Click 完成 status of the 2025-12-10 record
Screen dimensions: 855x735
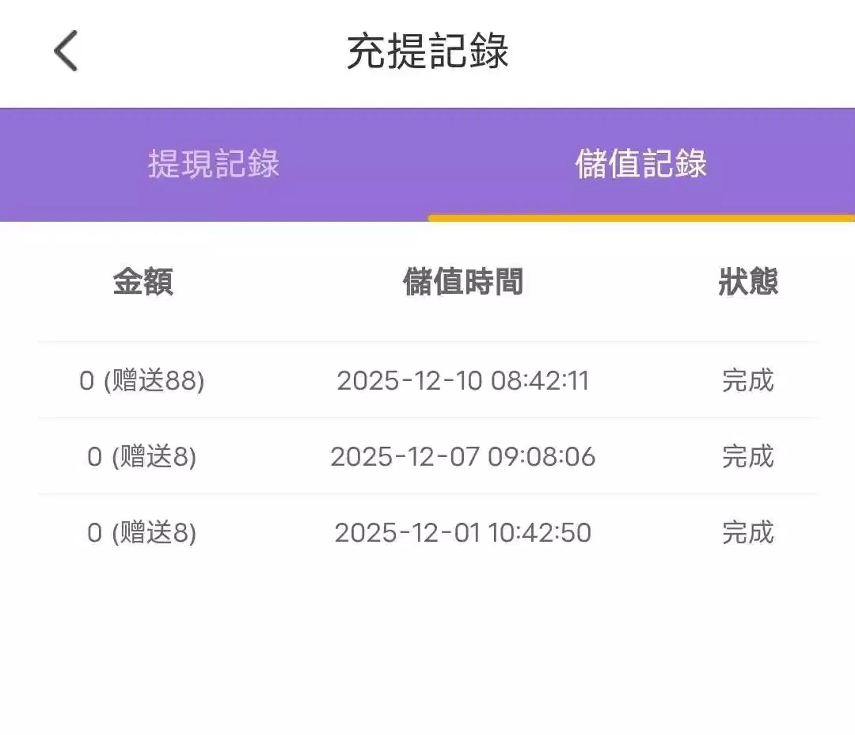click(x=747, y=381)
